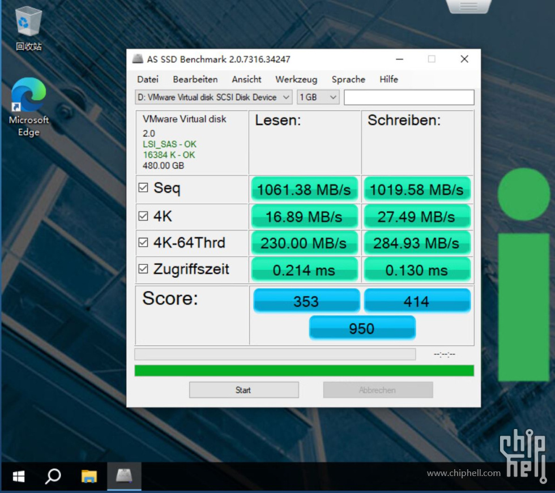Close the AS SSD Benchmark window
Image resolution: width=555 pixels, height=493 pixels.
(x=464, y=59)
